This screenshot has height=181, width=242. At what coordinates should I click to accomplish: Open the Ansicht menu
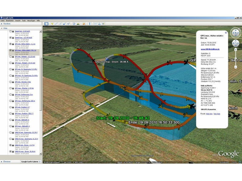(18, 21)
